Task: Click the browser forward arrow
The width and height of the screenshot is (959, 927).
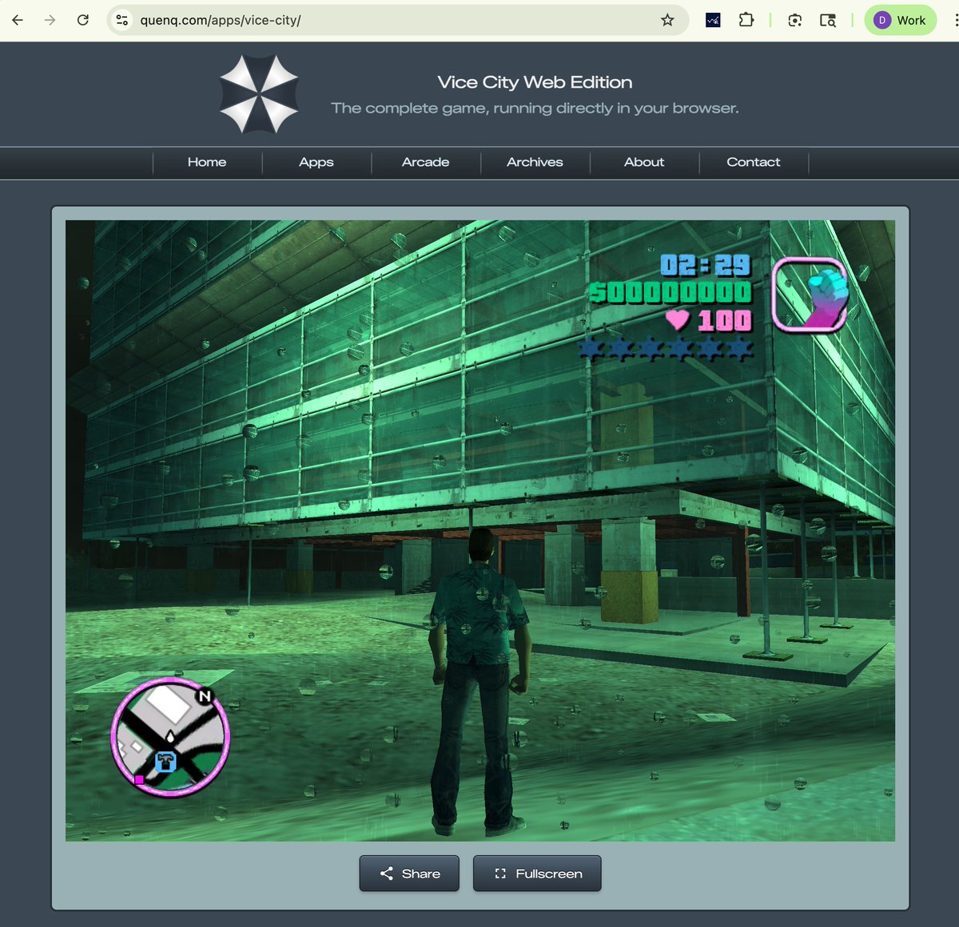Action: (x=50, y=20)
